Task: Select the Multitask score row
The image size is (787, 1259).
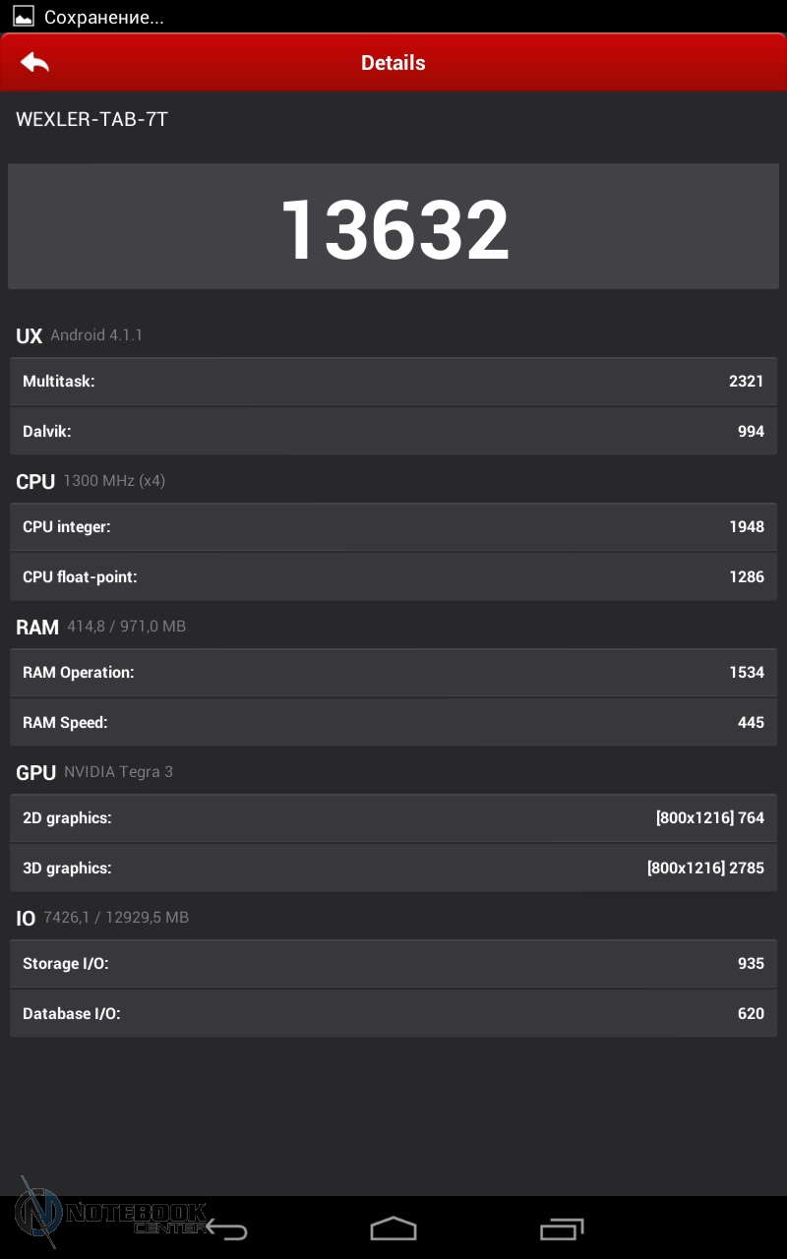Action: (393, 382)
